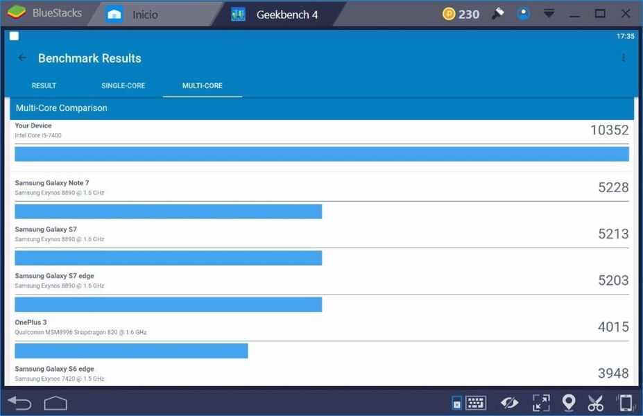Screen dimensions: 643x416
Task: Select the Samsung Galaxy S7 edge entry
Action: (x=322, y=292)
